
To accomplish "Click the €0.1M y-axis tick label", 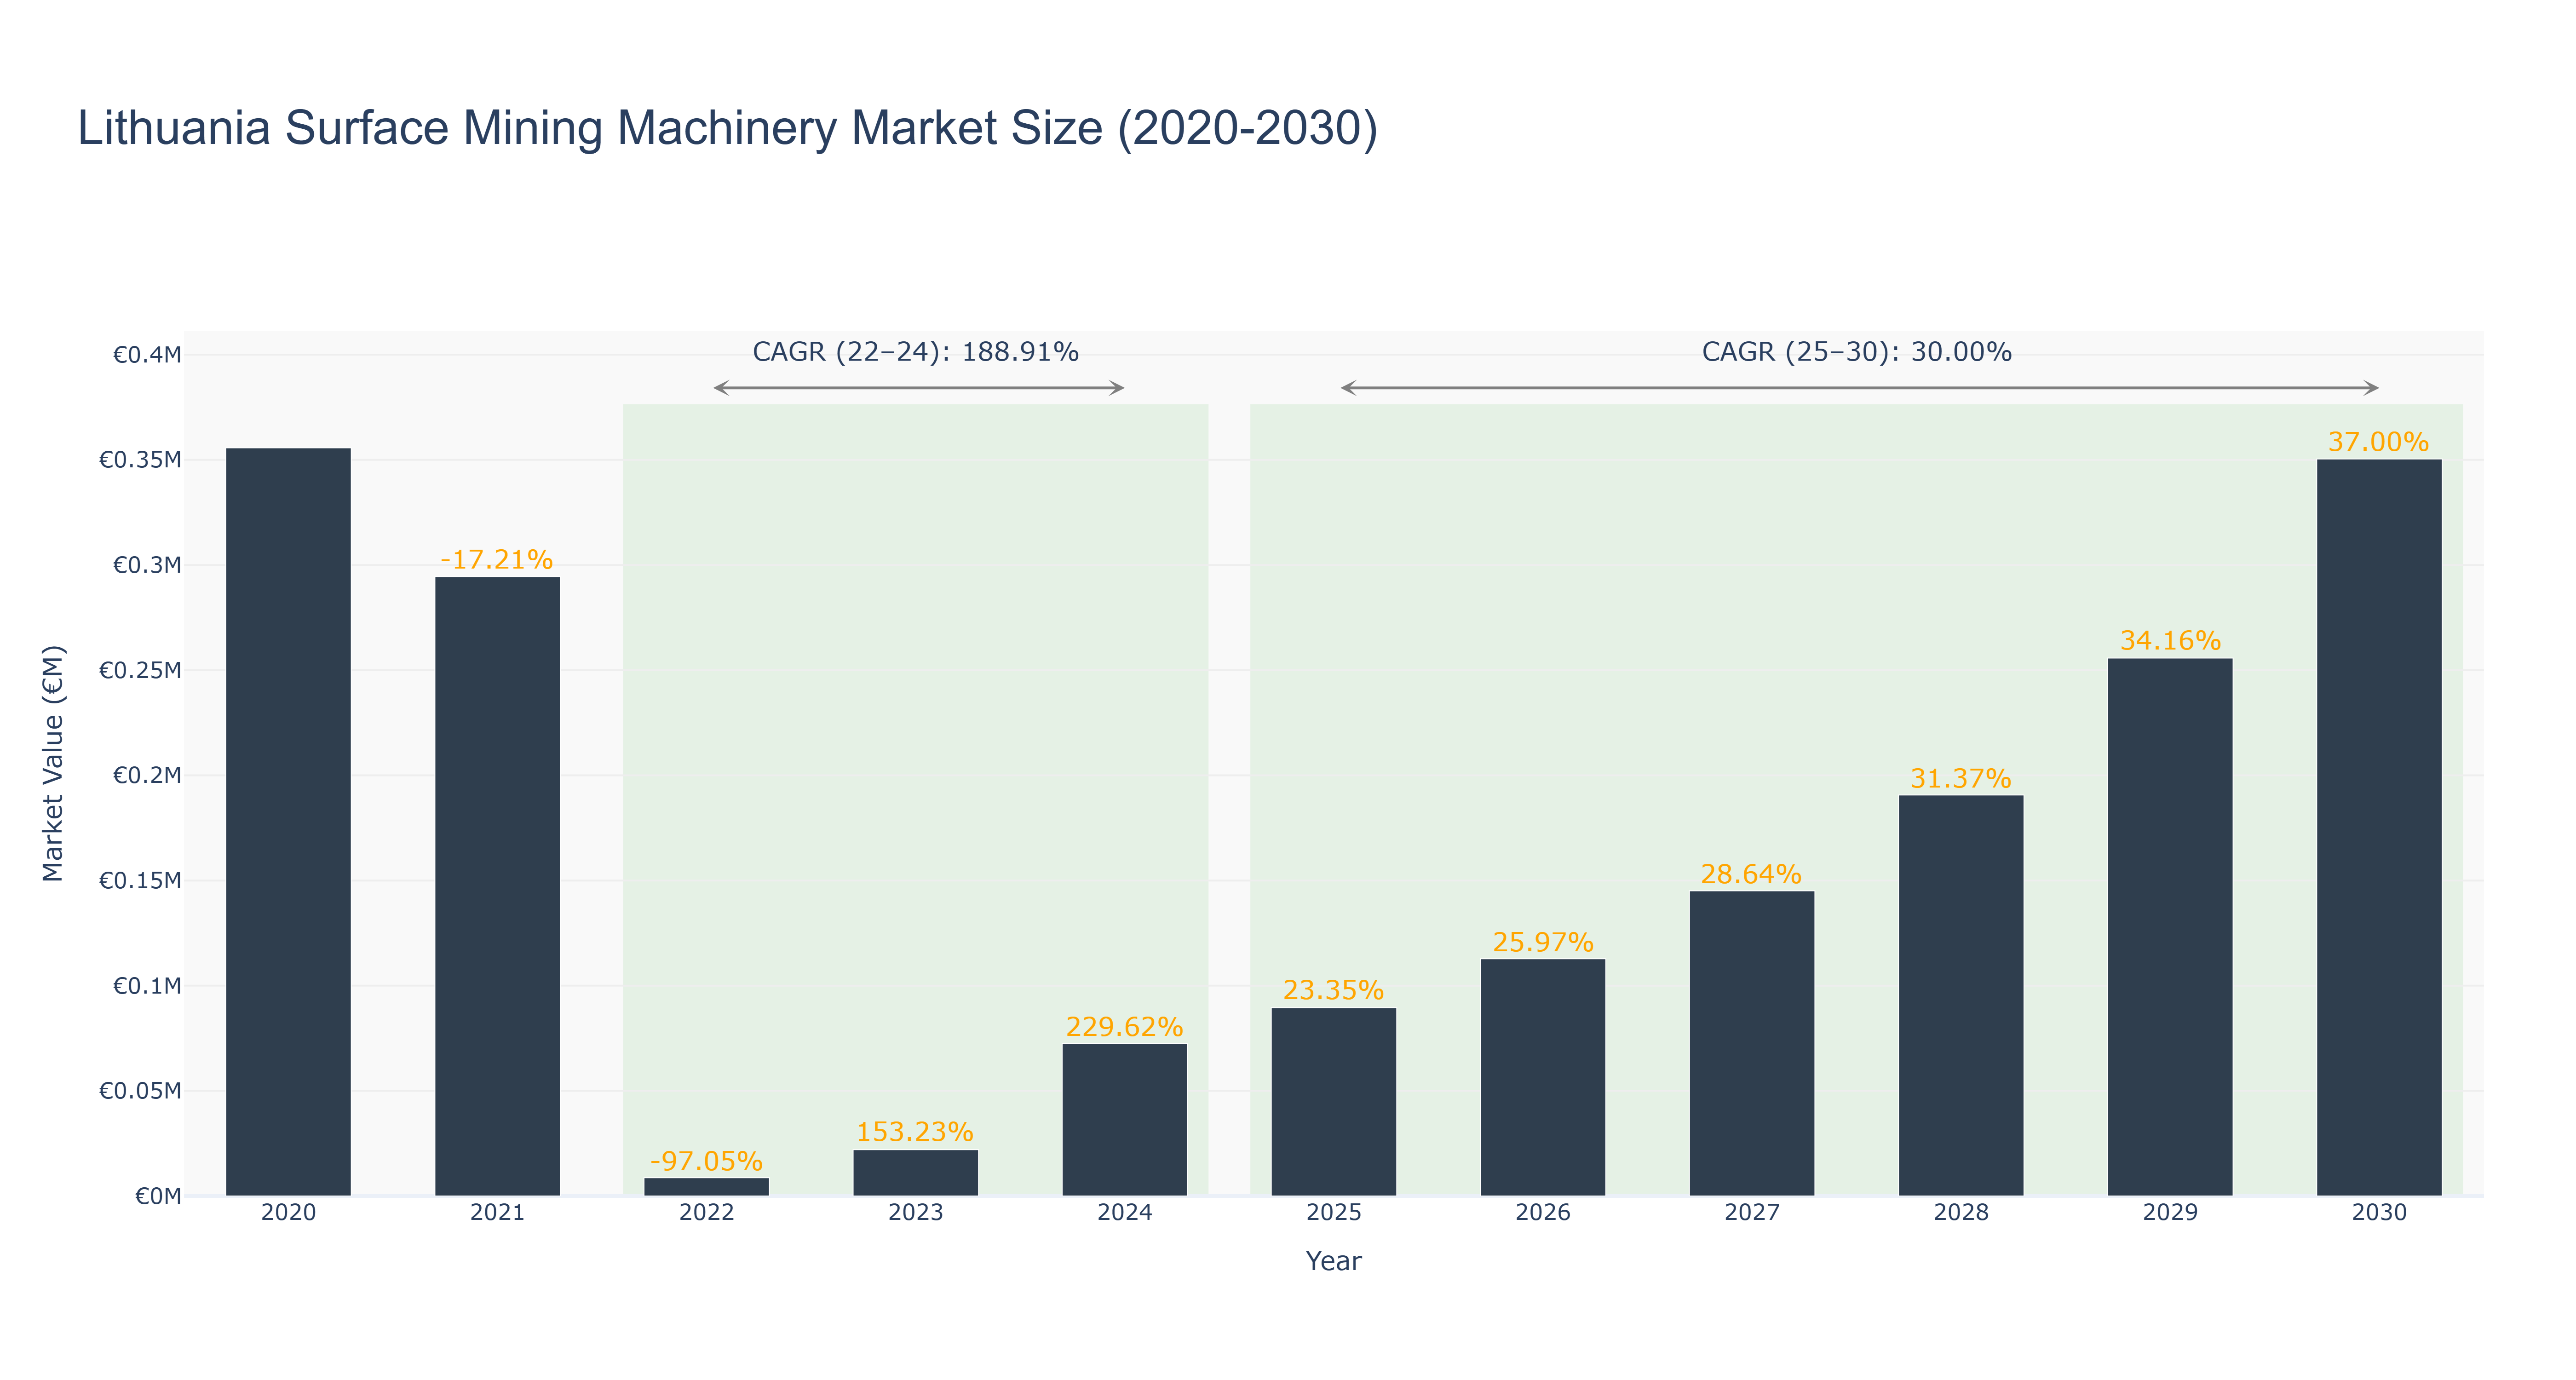I will [x=147, y=986].
